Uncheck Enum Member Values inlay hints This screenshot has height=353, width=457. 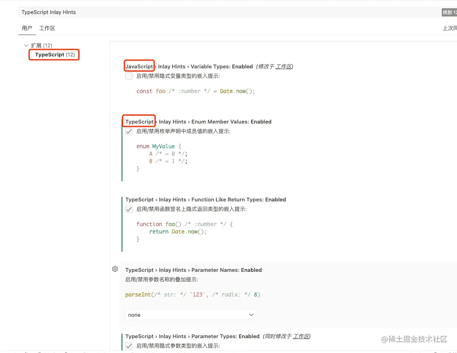[x=129, y=131]
